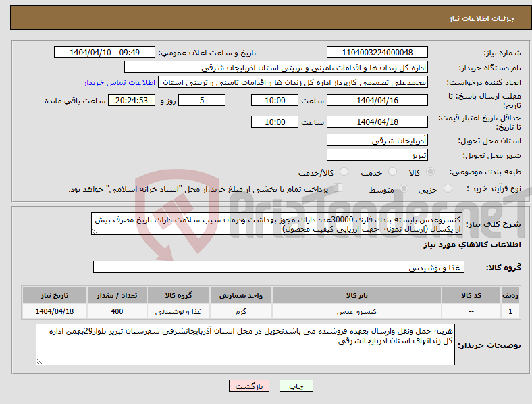Viewport: 532px width, 404px height.
Task: Click the شهر محل تحویل field تبریز
Action: tap(377, 155)
